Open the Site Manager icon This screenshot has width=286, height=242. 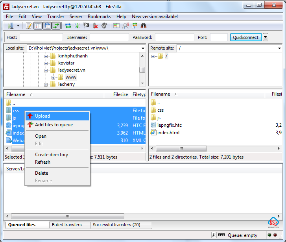click(11, 26)
